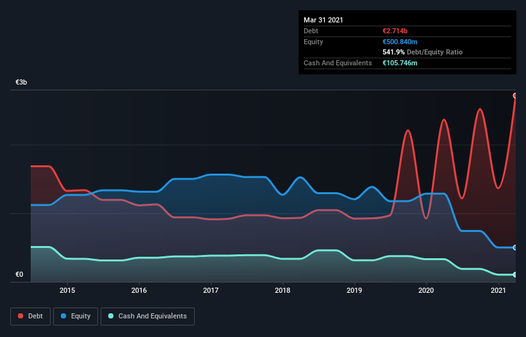Screen dimensions: 526x337
Task: Click Cash And Equivalents label in tooltip
Action: (x=338, y=63)
